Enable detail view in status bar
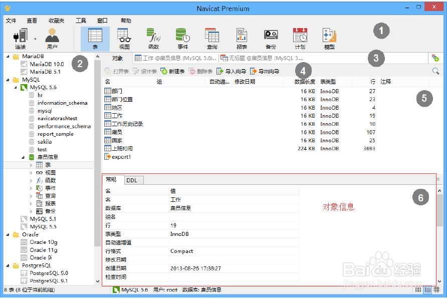The height and width of the screenshot is (299, 447). (x=436, y=289)
